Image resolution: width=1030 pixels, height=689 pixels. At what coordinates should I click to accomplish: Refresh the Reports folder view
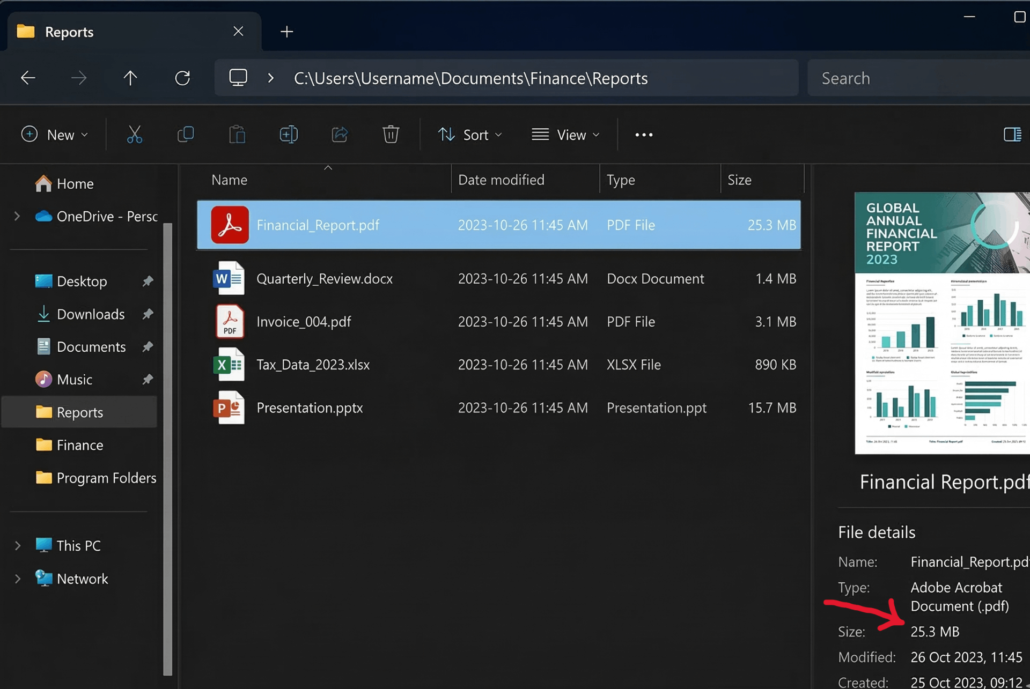(x=182, y=78)
